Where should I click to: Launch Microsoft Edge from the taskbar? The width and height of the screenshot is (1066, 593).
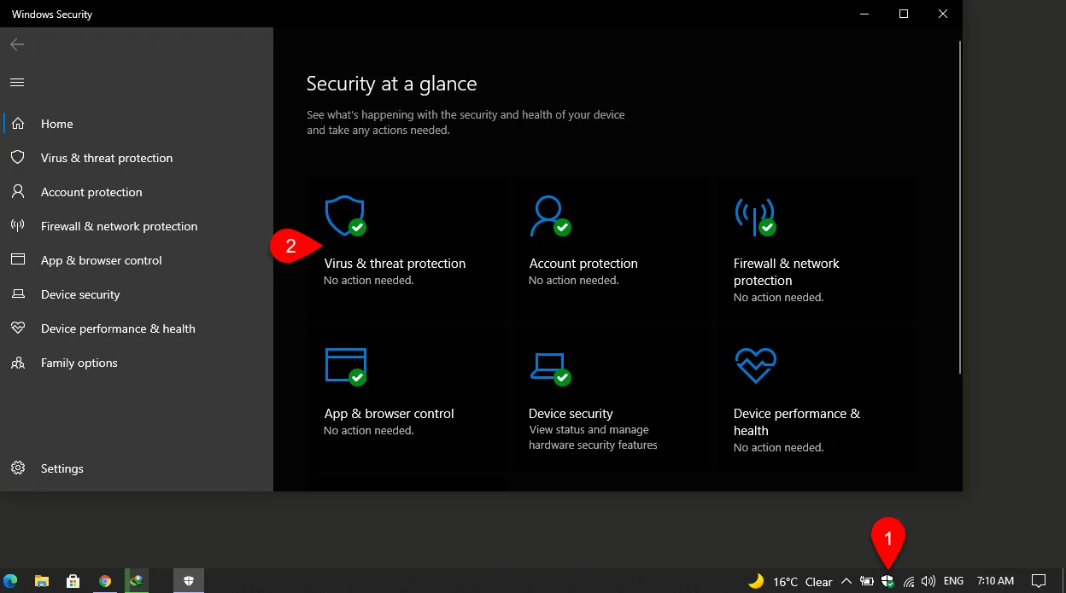click(10, 581)
